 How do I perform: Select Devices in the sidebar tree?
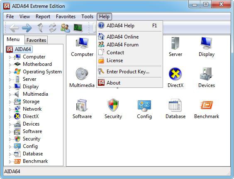coord(31,124)
